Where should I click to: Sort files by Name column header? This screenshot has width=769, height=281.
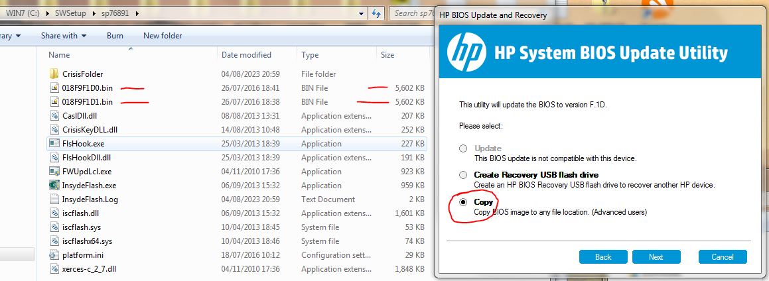pos(59,55)
